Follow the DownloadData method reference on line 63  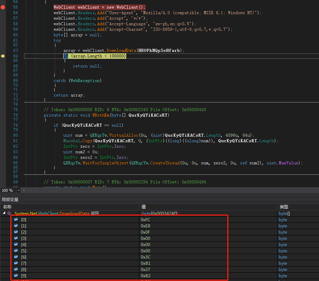coord(121,51)
